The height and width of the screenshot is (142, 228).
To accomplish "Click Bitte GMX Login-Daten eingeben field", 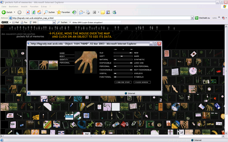I will point(96,22).
